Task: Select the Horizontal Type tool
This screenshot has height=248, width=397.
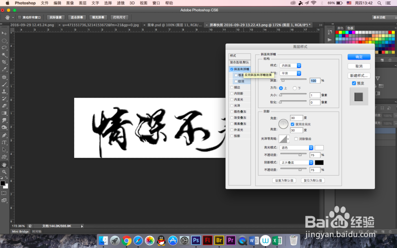Action: (x=4, y=142)
